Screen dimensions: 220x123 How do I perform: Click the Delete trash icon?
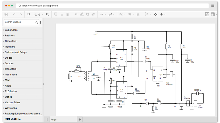pos(68,14)
